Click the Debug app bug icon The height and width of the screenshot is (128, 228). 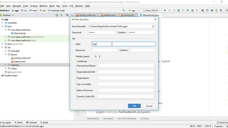[x=178, y=10]
